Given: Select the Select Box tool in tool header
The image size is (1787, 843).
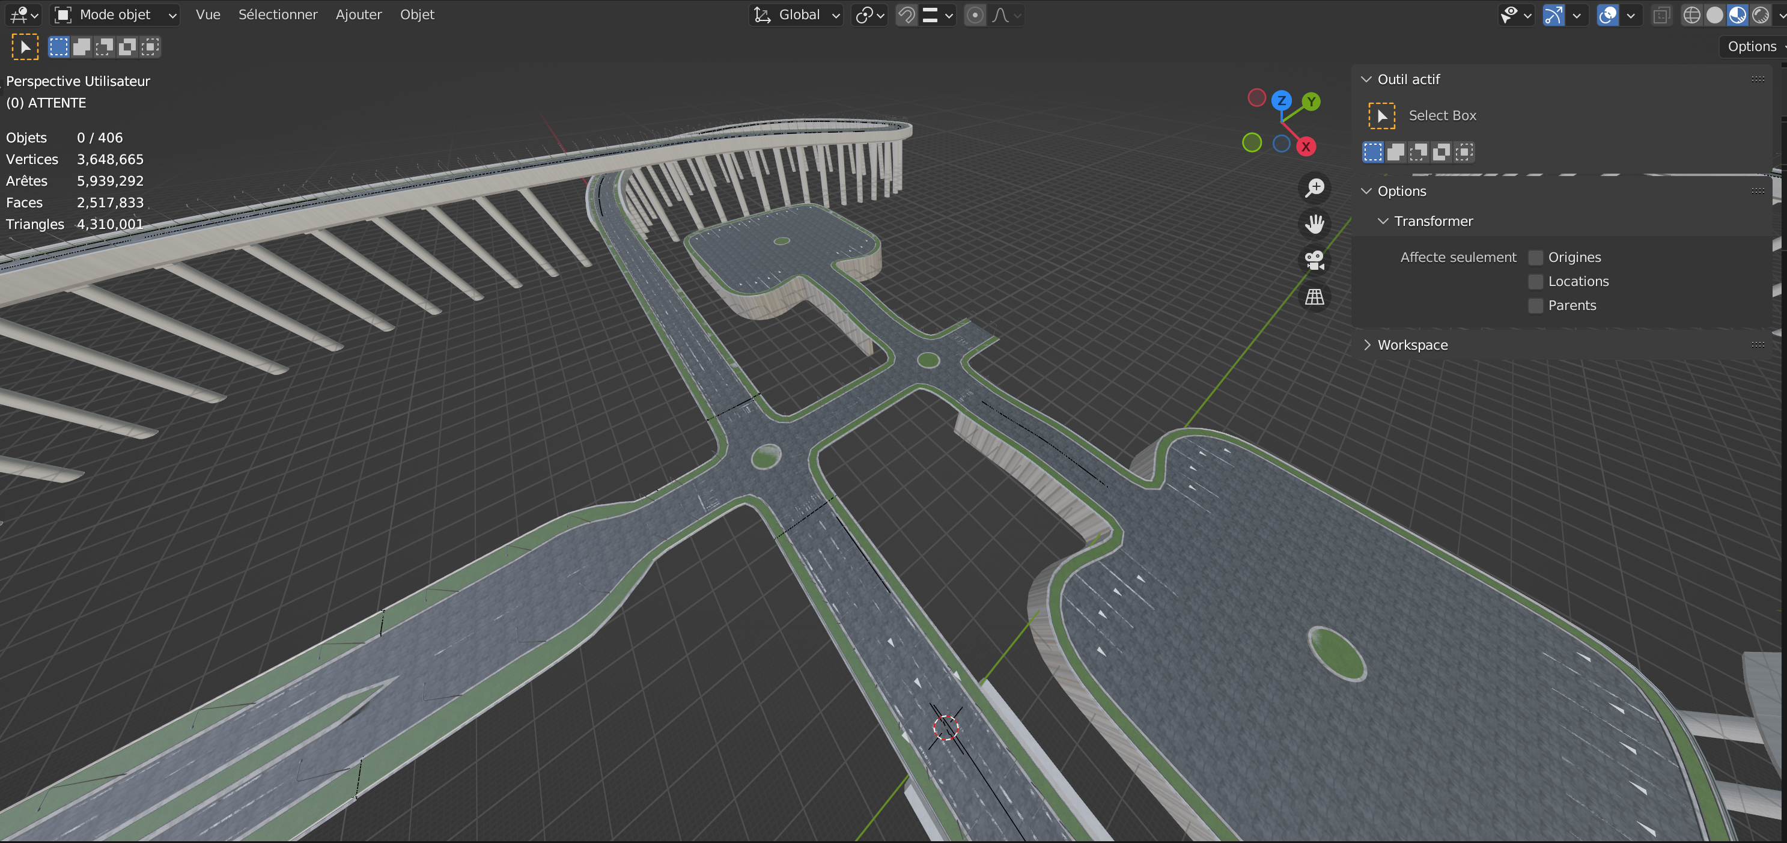Looking at the screenshot, I should 25,46.
